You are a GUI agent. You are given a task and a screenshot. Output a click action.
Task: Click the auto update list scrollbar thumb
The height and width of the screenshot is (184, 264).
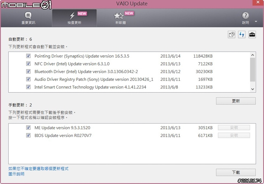pos(252,70)
